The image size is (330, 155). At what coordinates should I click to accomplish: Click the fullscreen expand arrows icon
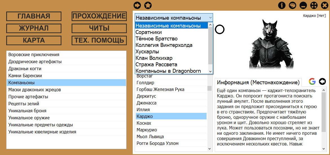[x=314, y=5]
